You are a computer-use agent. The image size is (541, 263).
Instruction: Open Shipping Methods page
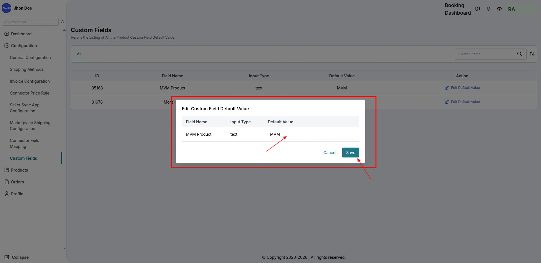[x=27, y=69]
